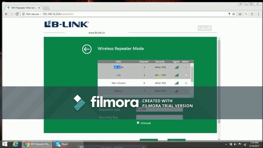
Task: Click the LB-Link signal strength icon
Action: [x=176, y=67]
